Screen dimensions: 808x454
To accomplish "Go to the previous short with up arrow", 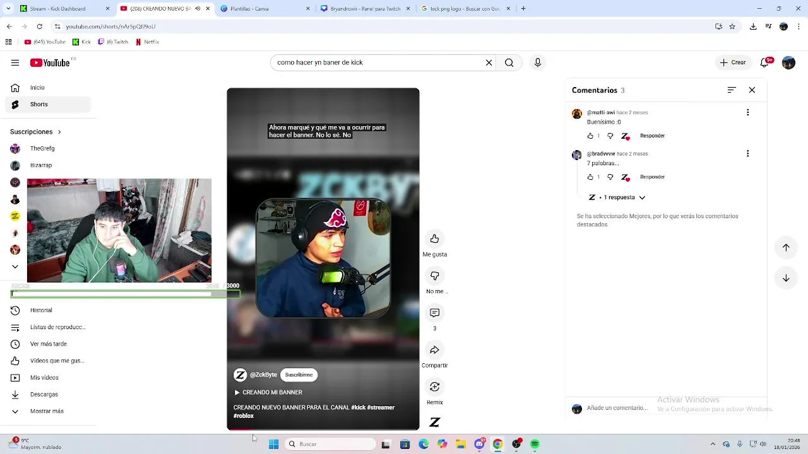I will pyautogui.click(x=786, y=247).
